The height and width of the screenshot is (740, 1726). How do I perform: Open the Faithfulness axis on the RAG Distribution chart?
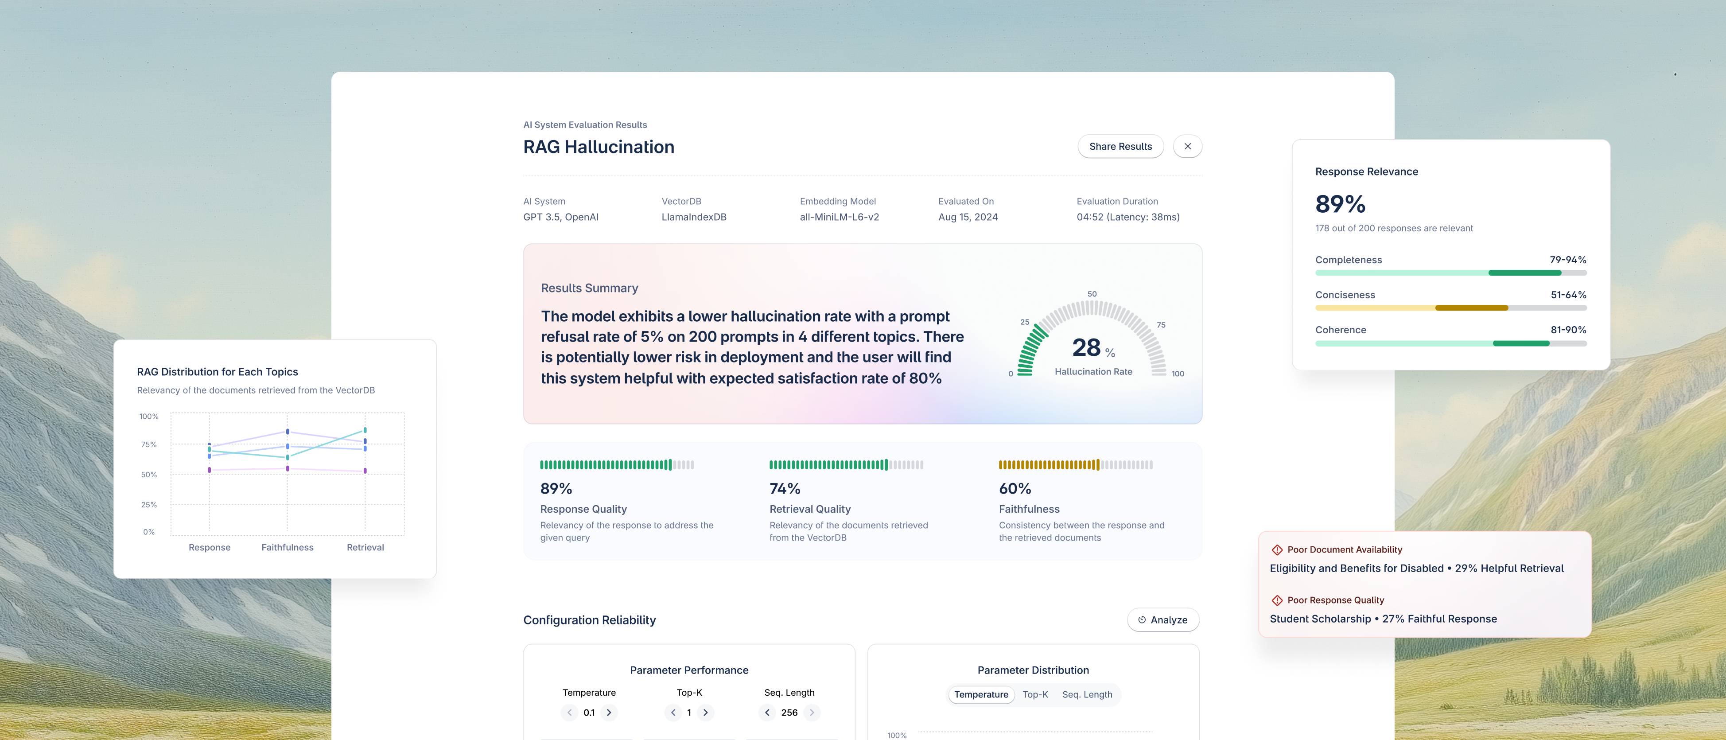(x=288, y=547)
